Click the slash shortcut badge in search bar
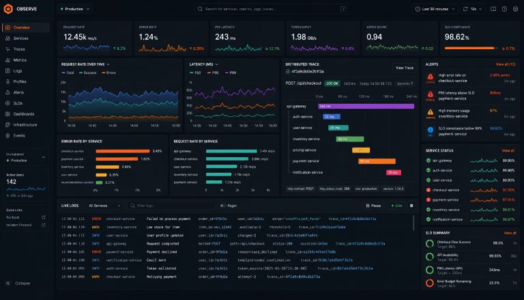Image resolution: width=524 pixels, height=300 pixels. pyautogui.click(x=343, y=9)
